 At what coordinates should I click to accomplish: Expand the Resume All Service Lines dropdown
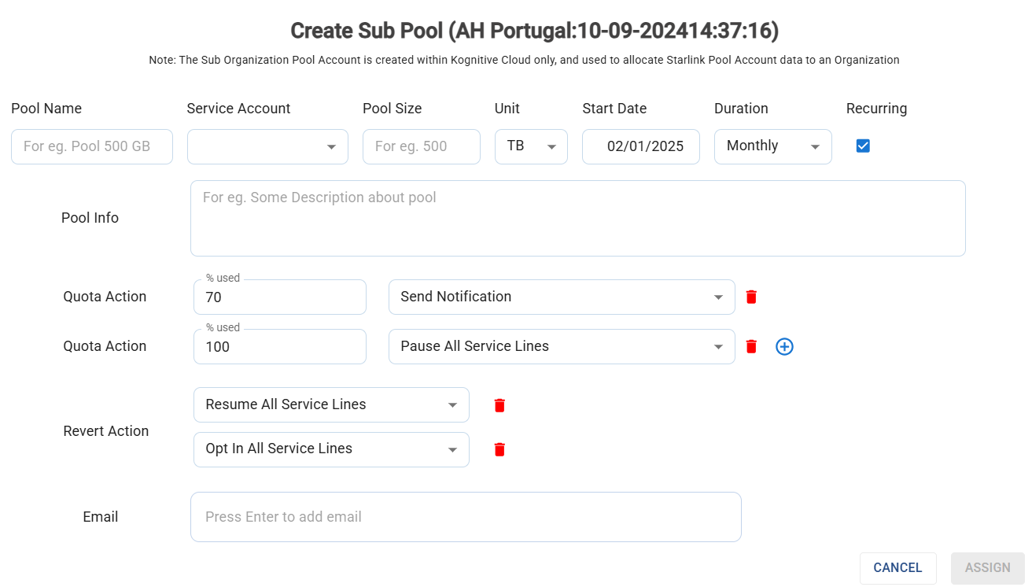coord(331,404)
